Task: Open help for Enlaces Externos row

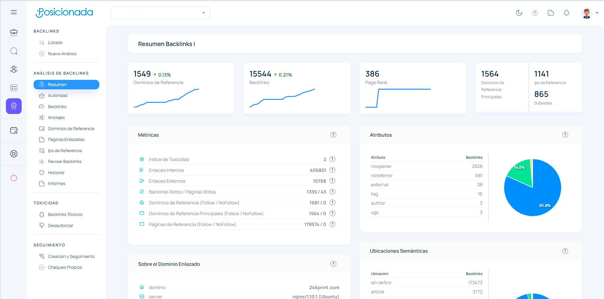Action: (332, 181)
